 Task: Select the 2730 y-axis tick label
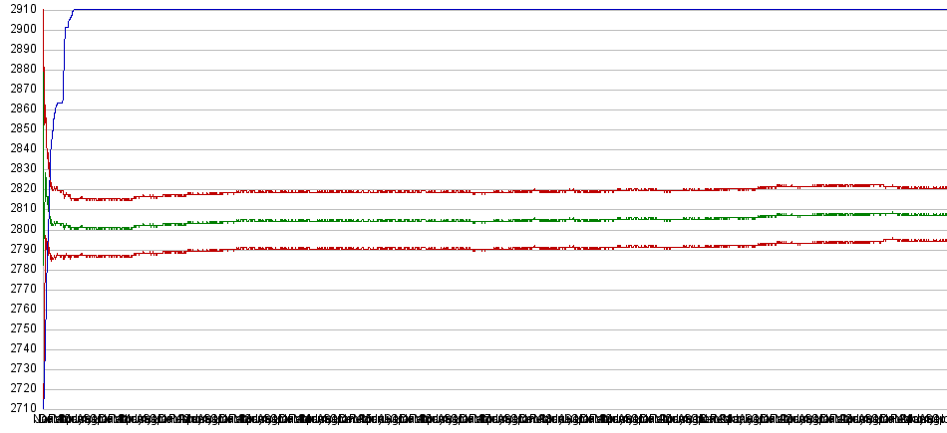click(20, 368)
